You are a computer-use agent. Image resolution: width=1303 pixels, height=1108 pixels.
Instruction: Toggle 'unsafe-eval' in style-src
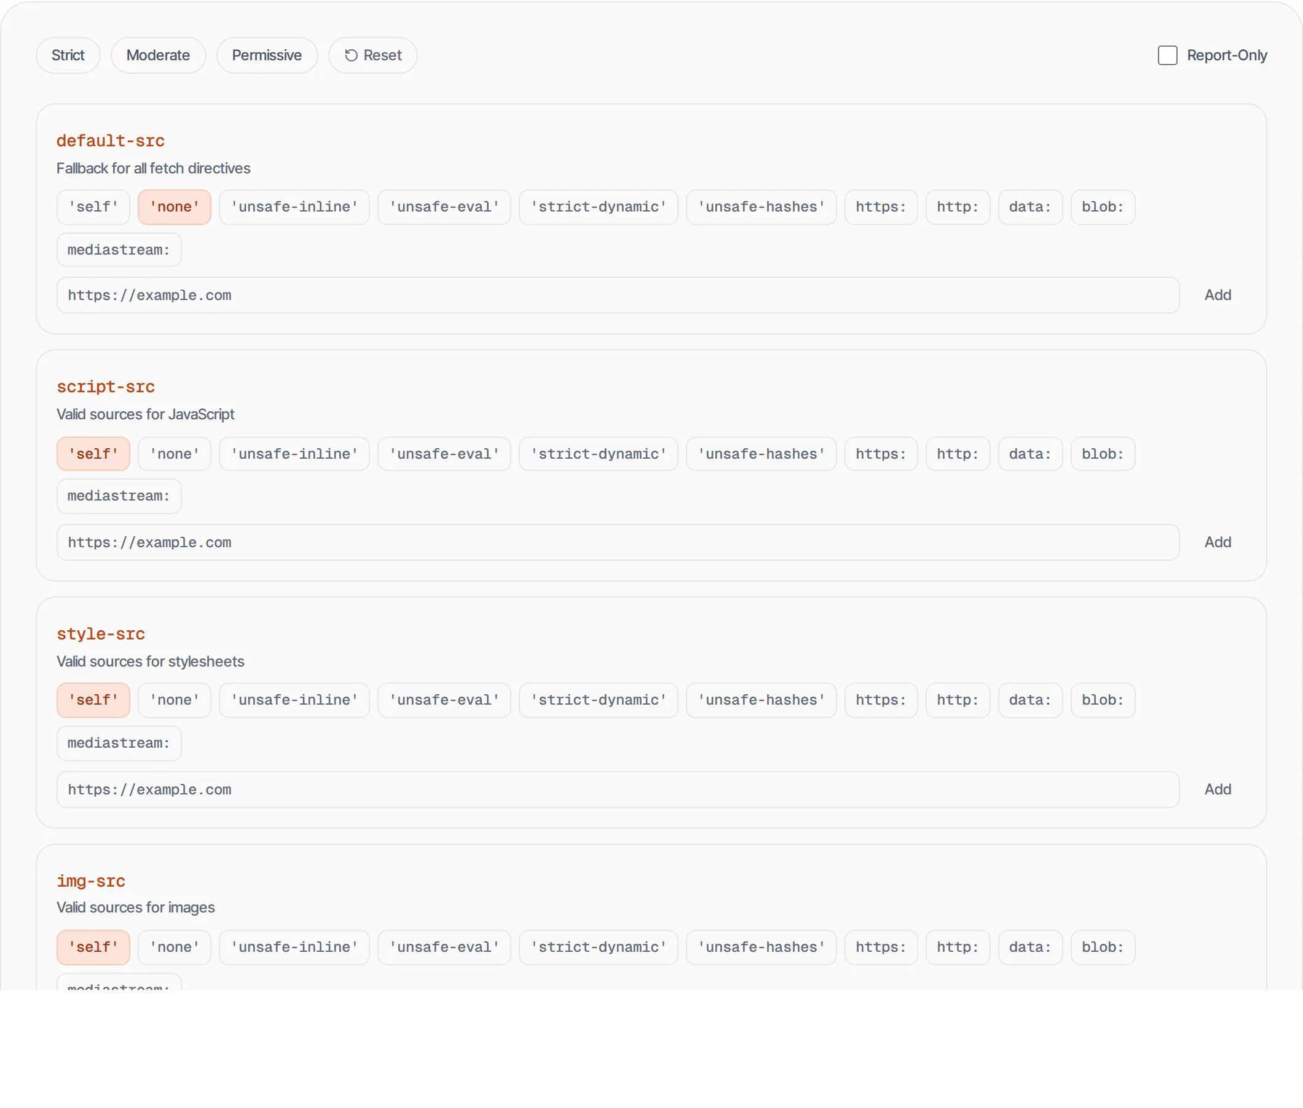444,700
